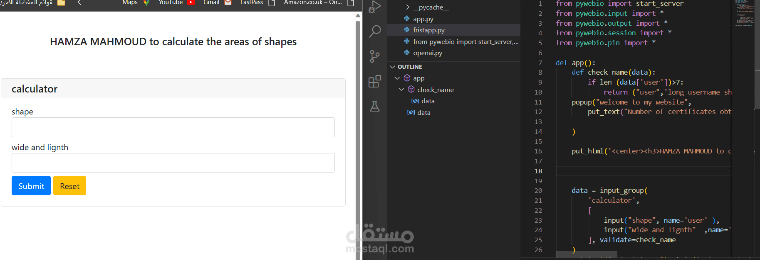Click the wide and ligth input field
The height and width of the screenshot is (260, 760).
(173, 163)
